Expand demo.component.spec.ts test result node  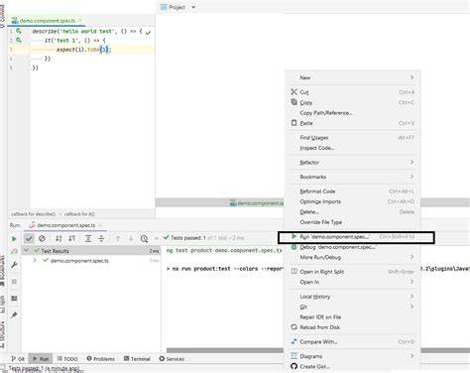35,261
